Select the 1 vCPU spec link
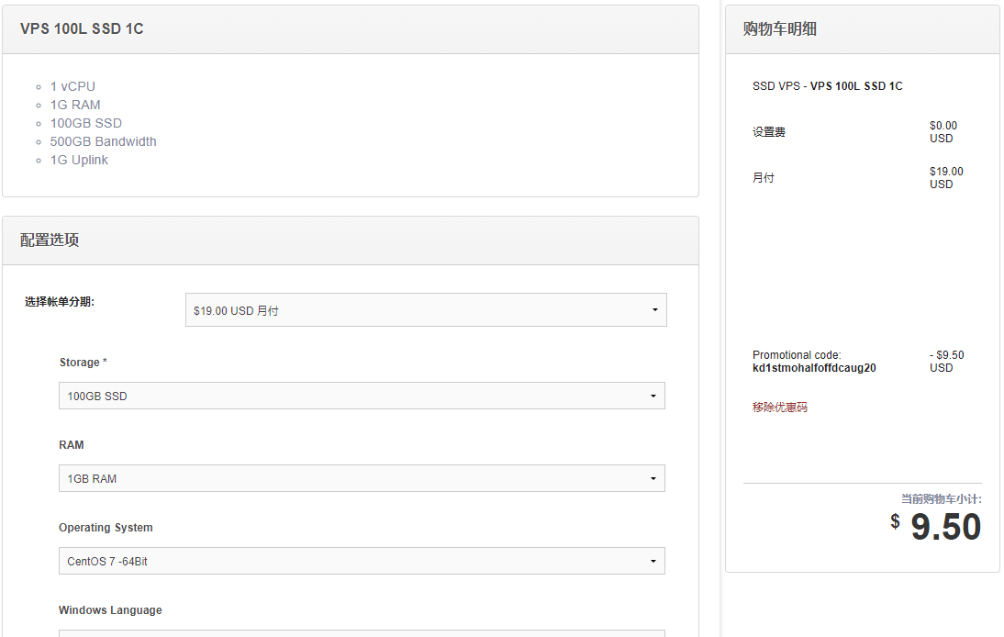This screenshot has height=637, width=1004. pos(73,86)
